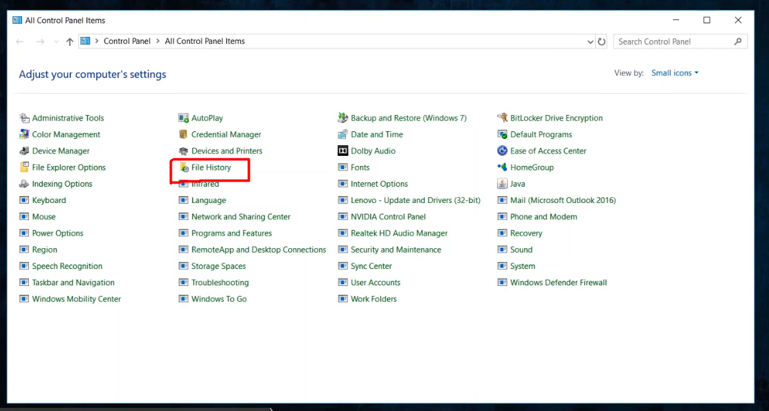Go up one level with the Up arrow

coord(70,41)
